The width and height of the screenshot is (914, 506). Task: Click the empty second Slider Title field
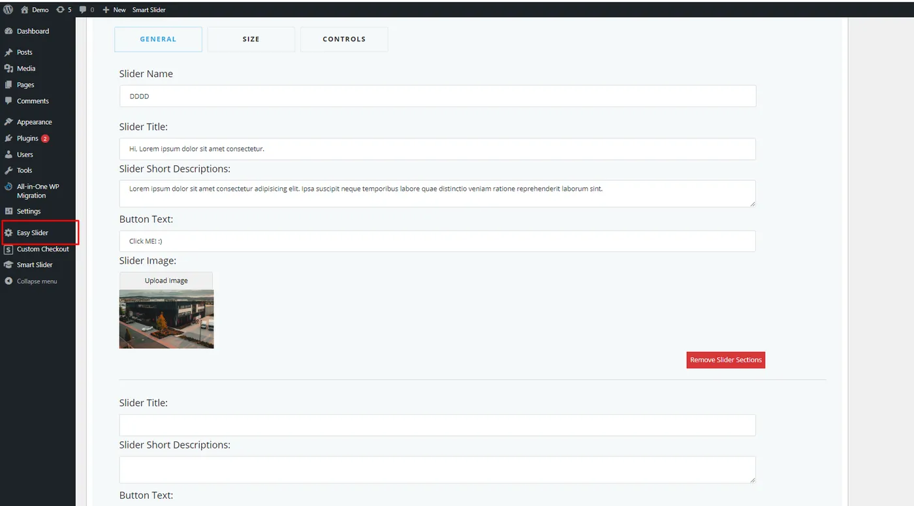(437, 425)
